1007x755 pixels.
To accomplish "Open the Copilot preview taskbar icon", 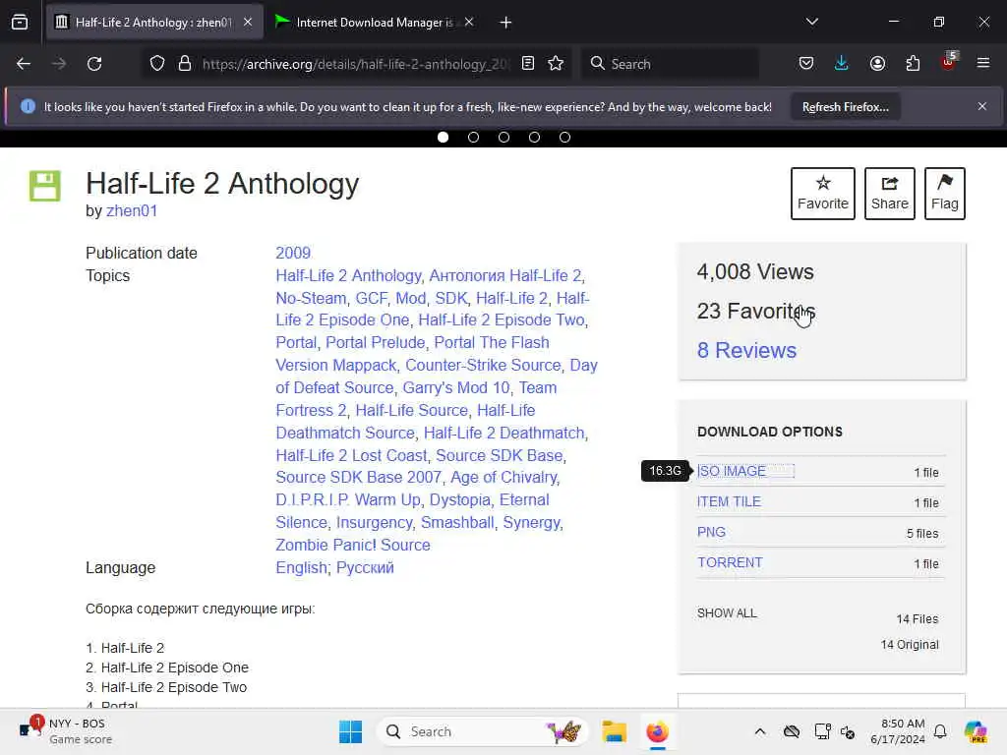I will coord(976,731).
